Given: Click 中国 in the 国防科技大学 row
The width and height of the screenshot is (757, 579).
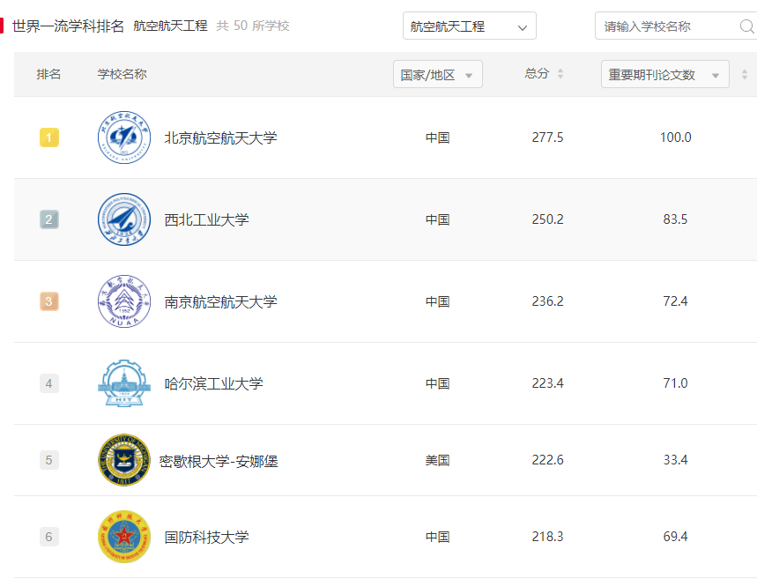Looking at the screenshot, I should [x=437, y=537].
